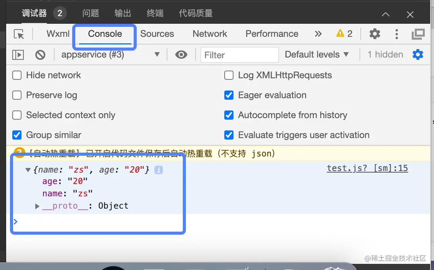The height and width of the screenshot is (270, 434).
Task: Enable Selected context only checkbox
Action: [17, 115]
